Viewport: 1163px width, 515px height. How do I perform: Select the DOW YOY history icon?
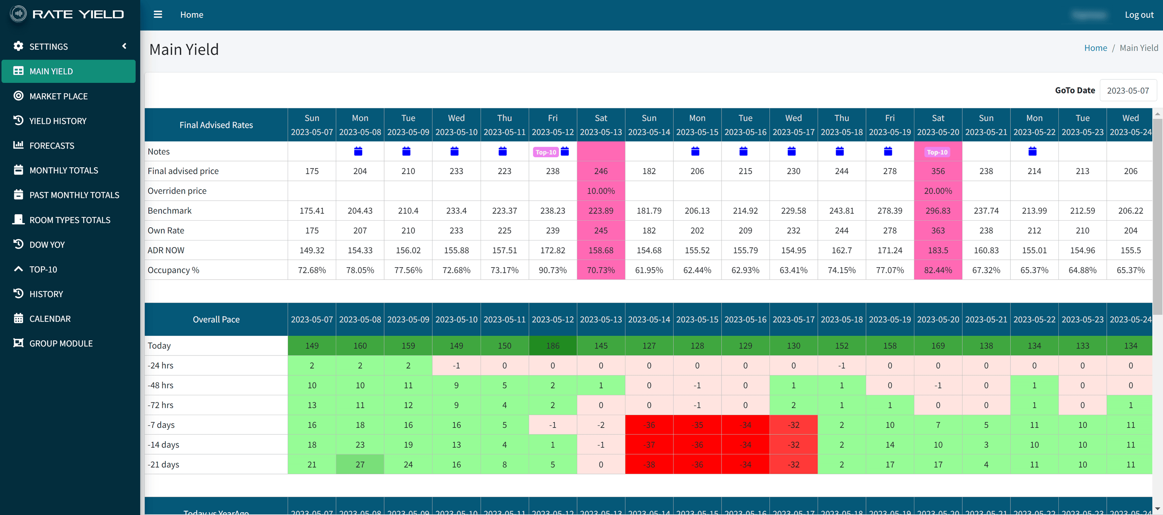pyautogui.click(x=19, y=244)
